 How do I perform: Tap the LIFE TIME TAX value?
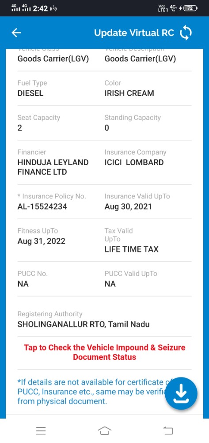click(132, 249)
